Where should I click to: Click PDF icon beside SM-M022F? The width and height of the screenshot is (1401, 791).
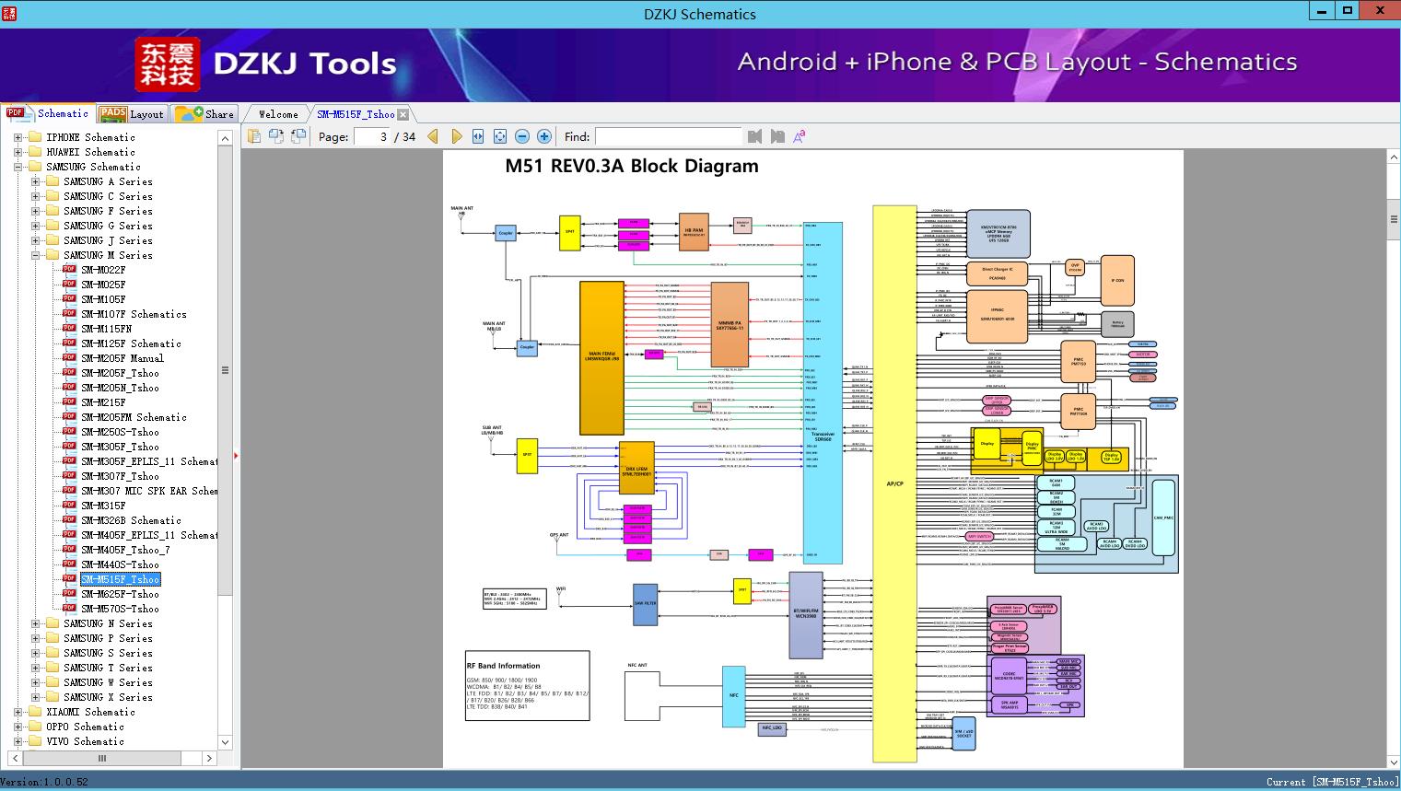point(69,270)
